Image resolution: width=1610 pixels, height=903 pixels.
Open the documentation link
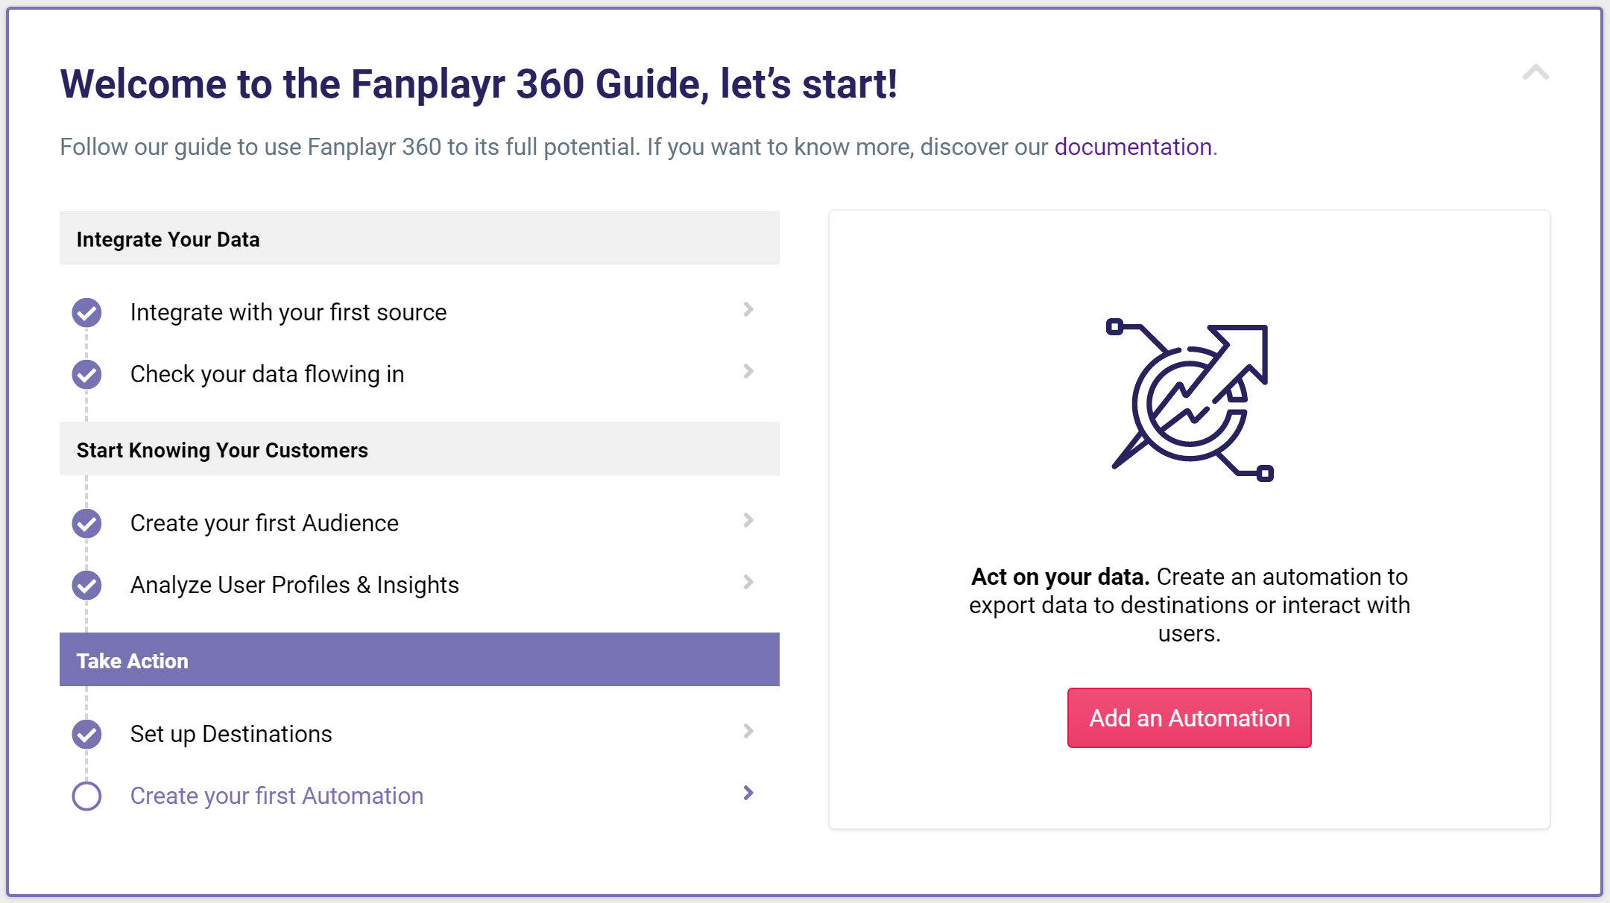coord(1133,147)
